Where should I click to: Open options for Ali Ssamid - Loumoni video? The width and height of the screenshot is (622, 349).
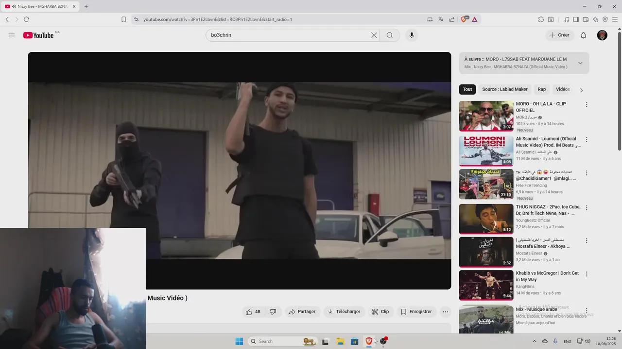pyautogui.click(x=587, y=140)
